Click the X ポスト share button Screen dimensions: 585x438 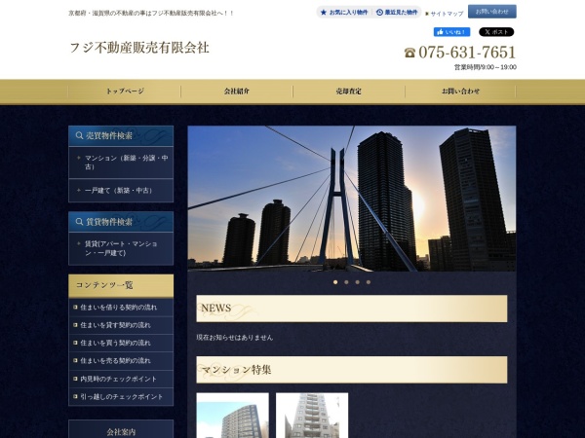pos(496,32)
